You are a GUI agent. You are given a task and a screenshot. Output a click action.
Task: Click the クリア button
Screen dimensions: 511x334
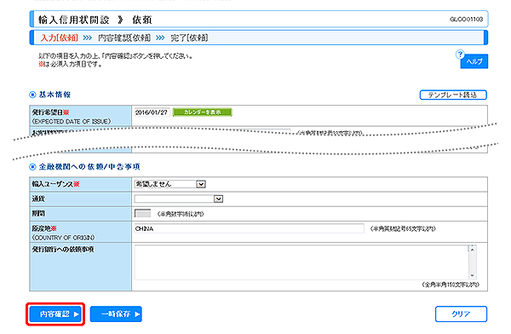pos(461,314)
